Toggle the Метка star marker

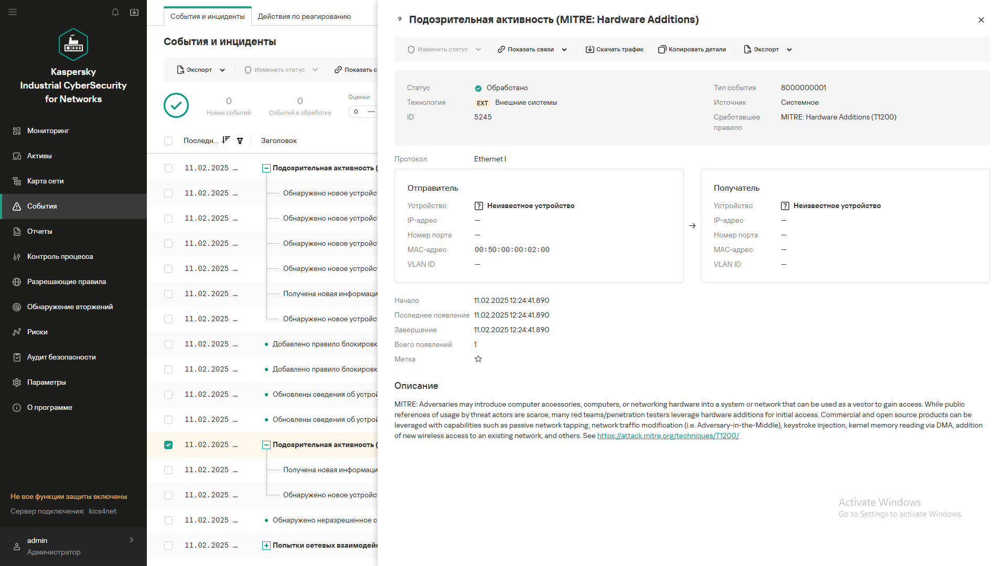[478, 359]
